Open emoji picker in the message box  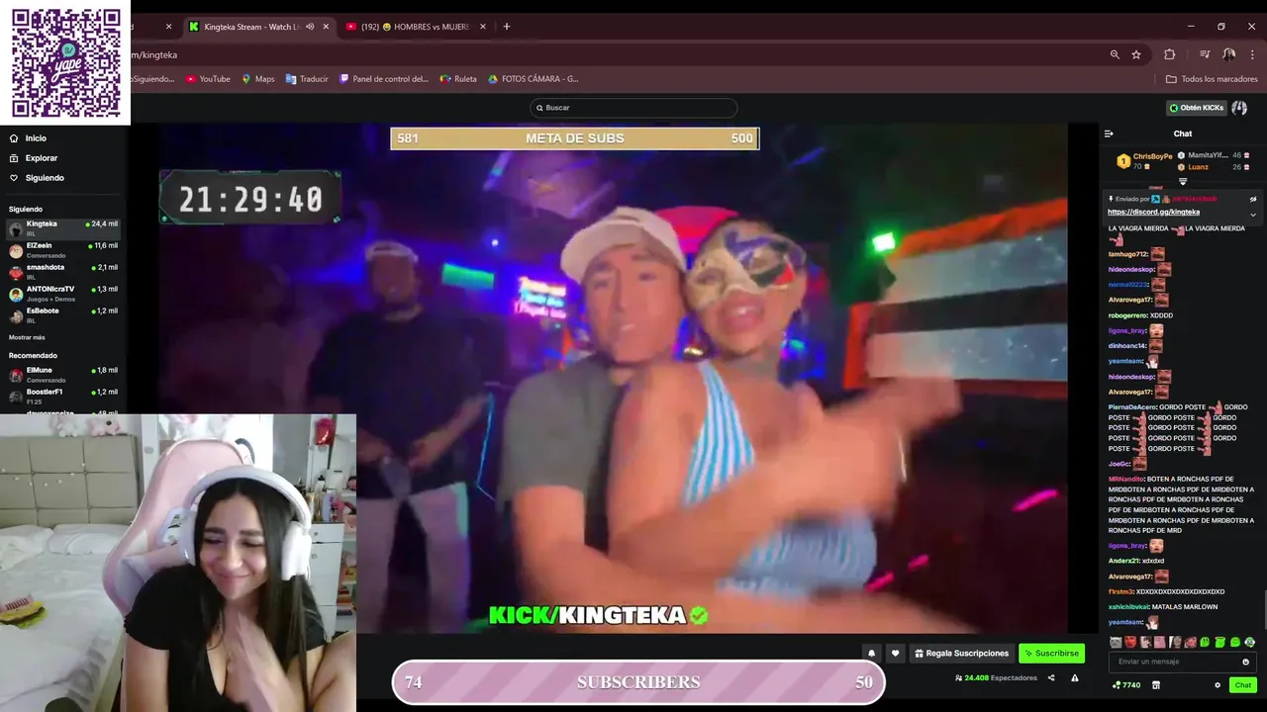pyautogui.click(x=1245, y=662)
